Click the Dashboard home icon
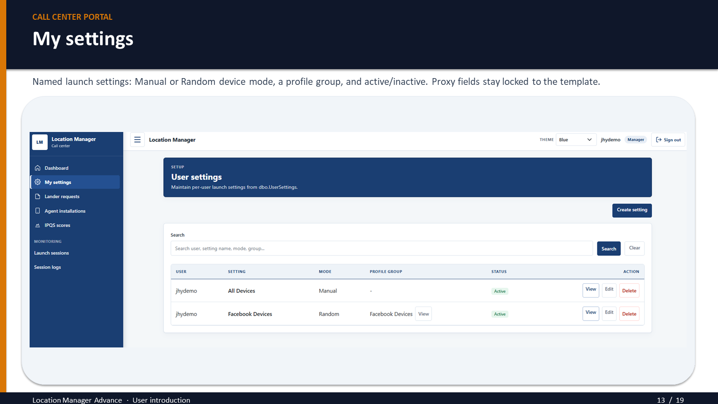The width and height of the screenshot is (718, 404). (x=38, y=168)
